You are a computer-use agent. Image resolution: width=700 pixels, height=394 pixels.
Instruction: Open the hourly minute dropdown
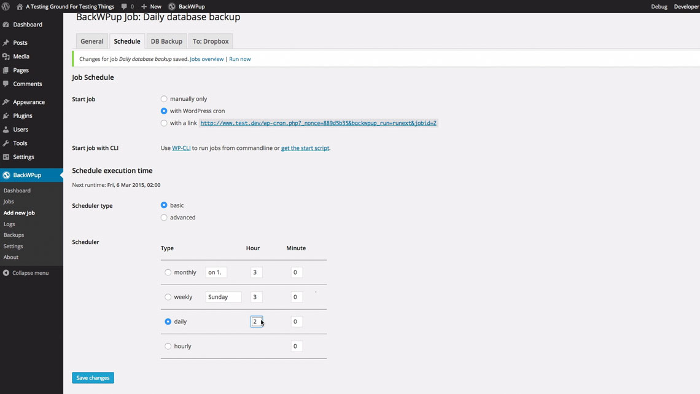click(x=297, y=346)
